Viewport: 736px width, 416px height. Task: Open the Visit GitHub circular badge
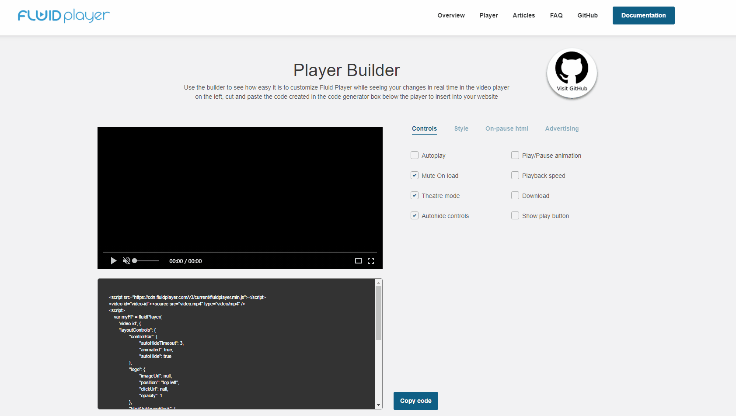572,73
